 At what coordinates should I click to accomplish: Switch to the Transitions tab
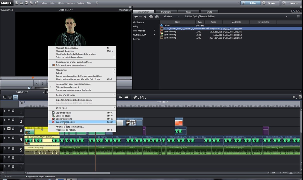click(x=166, y=12)
